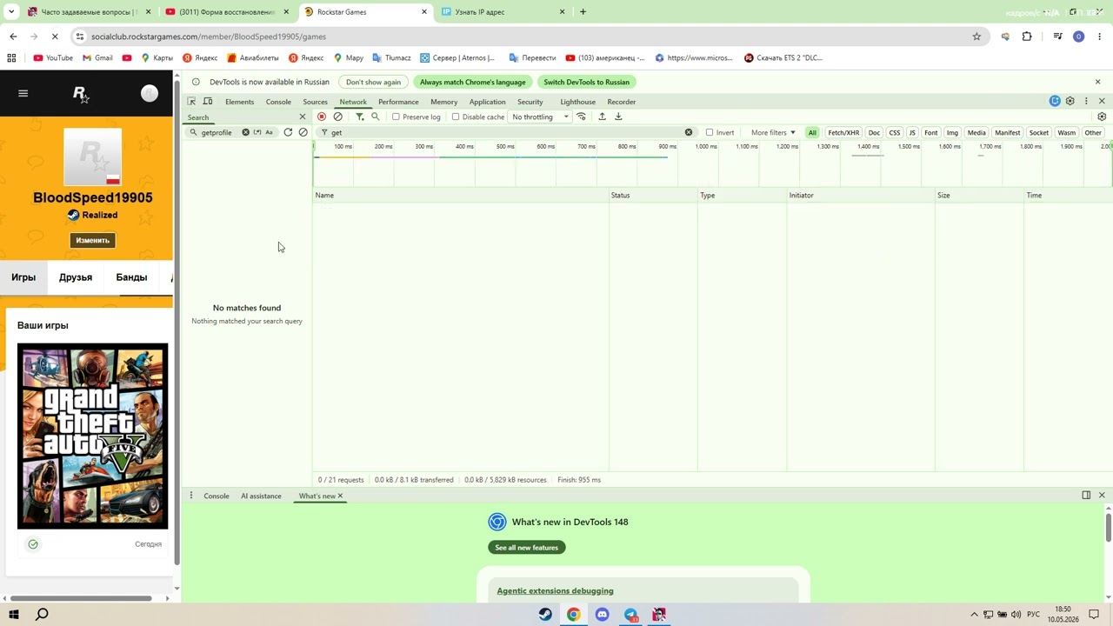This screenshot has width=1113, height=626.
Task: Open network search with the magnifier icon
Action: coord(376,117)
